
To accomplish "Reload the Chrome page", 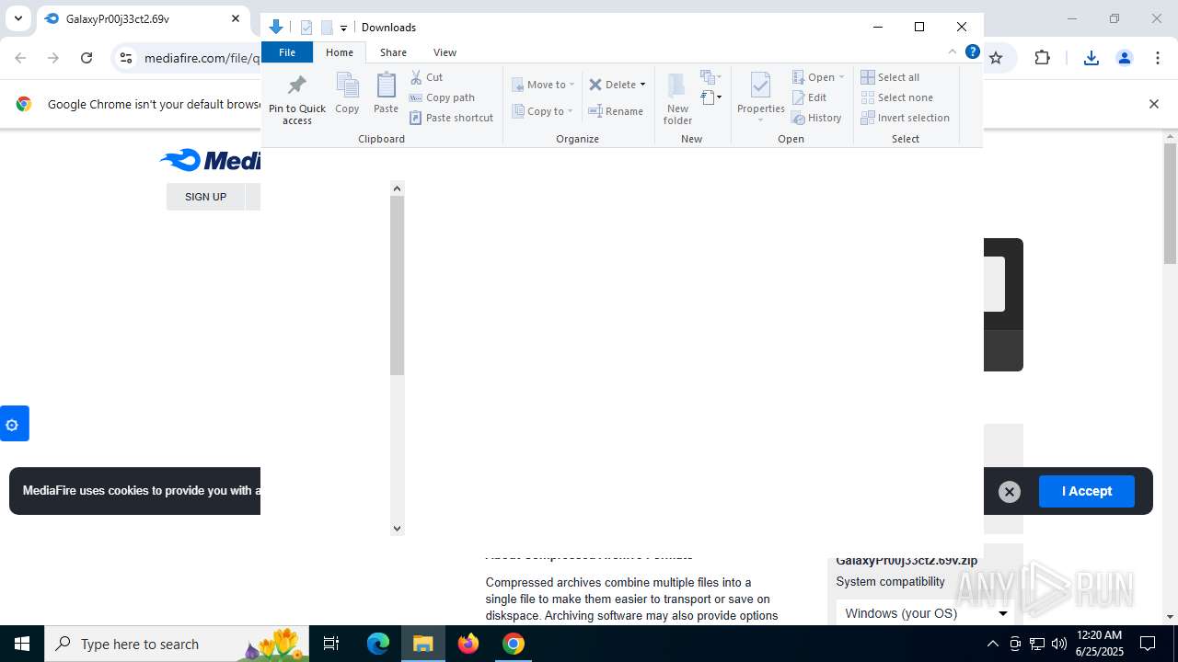I will click(87, 58).
